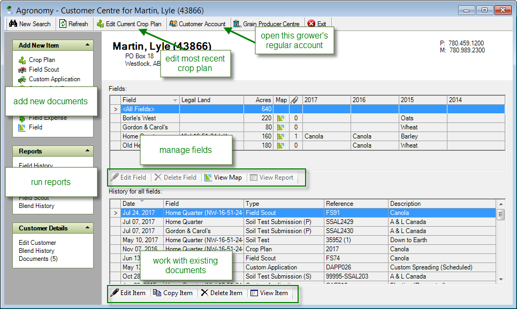Collapse the Customer Details panel
Screen dimensions: 517x309
pos(87,228)
